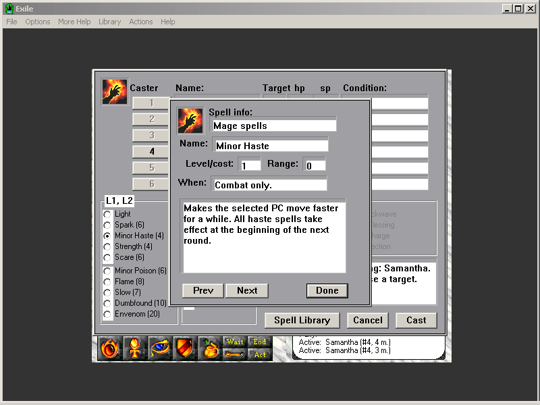Screen dimensions: 540x405
Task: Click the 'Combat only.' When field
Action: point(269,184)
